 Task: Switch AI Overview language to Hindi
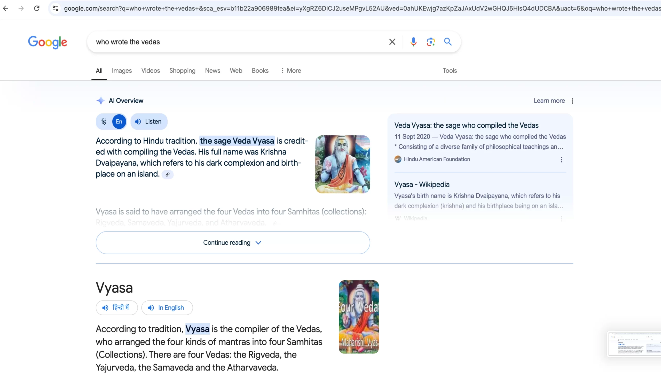[x=104, y=121]
